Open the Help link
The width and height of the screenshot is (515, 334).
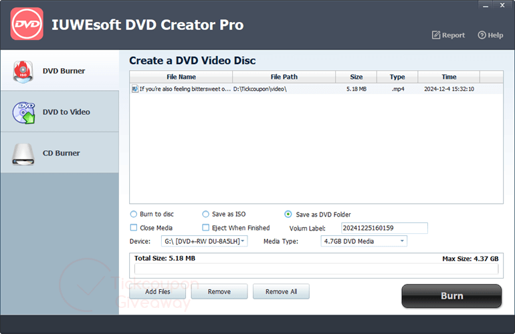490,35
